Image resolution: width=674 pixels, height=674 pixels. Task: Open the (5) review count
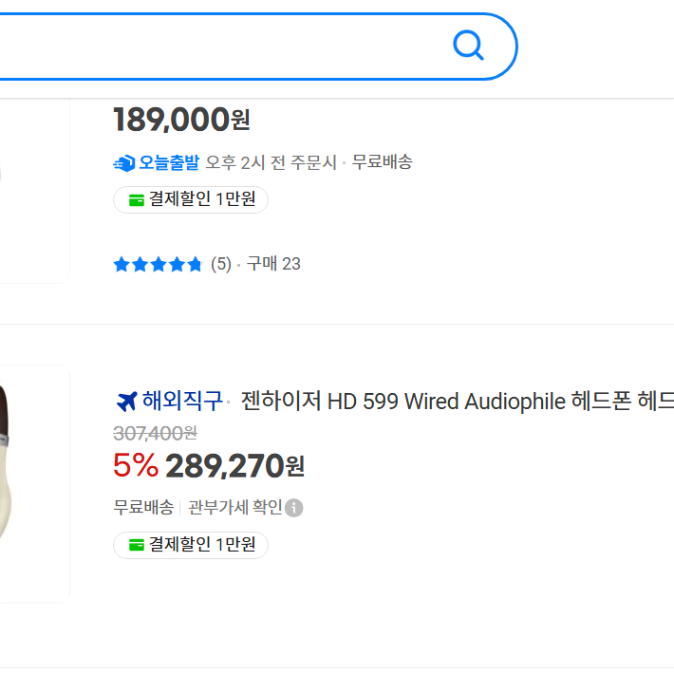pos(220,264)
